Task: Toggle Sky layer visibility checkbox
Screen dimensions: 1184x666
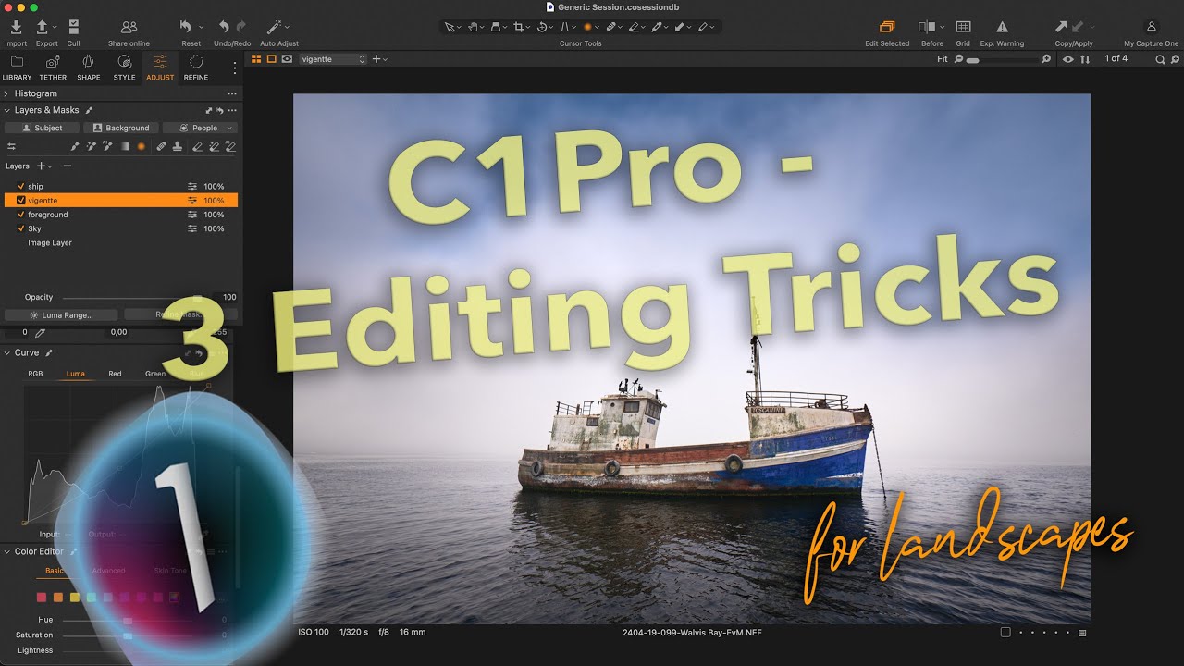Action: point(21,228)
